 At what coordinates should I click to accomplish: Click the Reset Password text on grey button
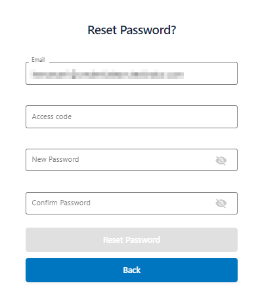132,240
